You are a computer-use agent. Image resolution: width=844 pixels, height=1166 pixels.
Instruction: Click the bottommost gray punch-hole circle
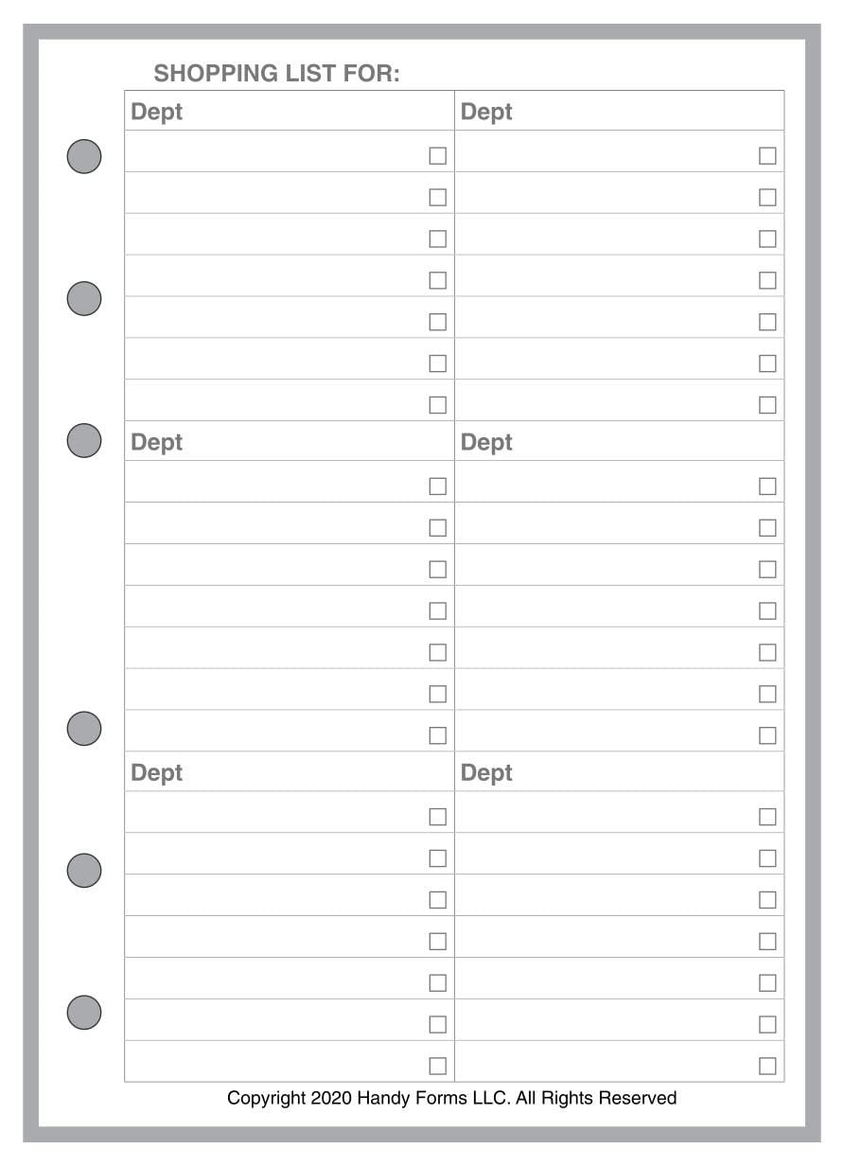point(84,1013)
